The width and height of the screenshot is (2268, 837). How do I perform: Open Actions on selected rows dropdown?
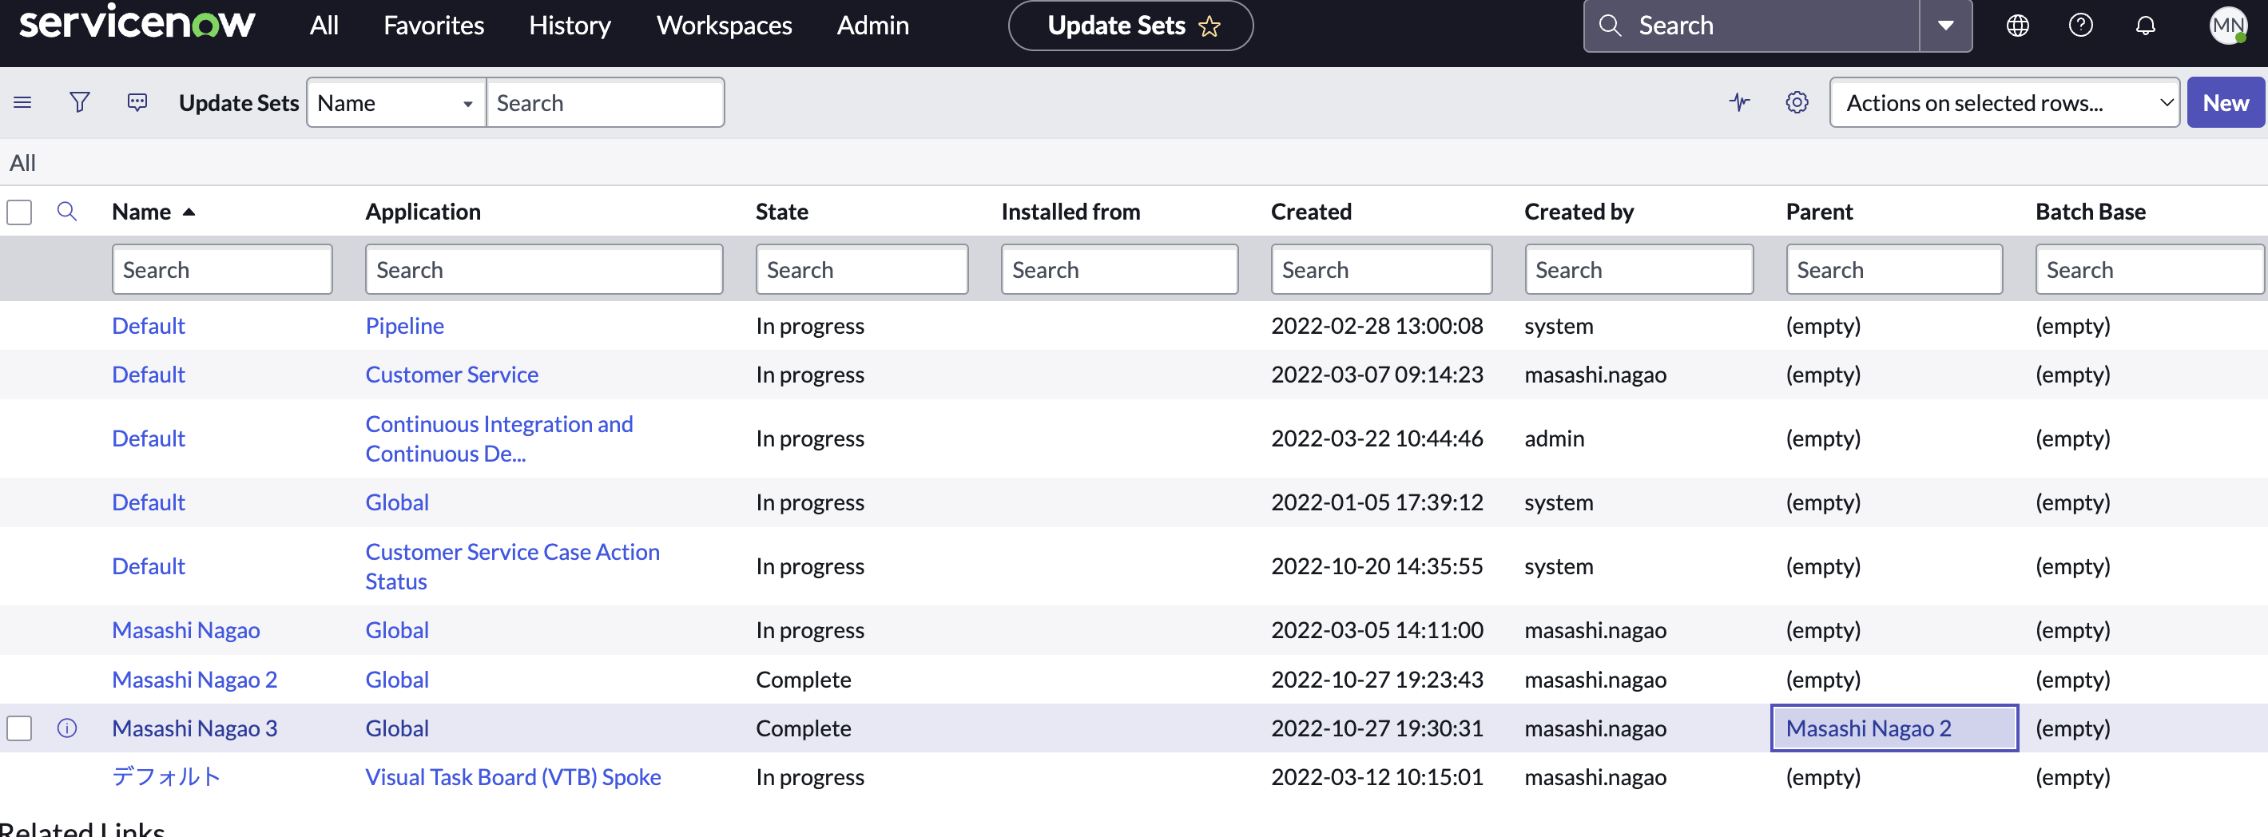tap(2004, 103)
